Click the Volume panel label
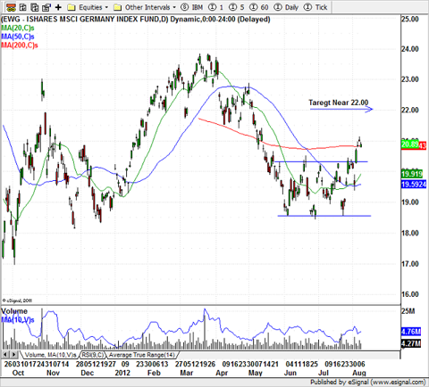 [14, 311]
